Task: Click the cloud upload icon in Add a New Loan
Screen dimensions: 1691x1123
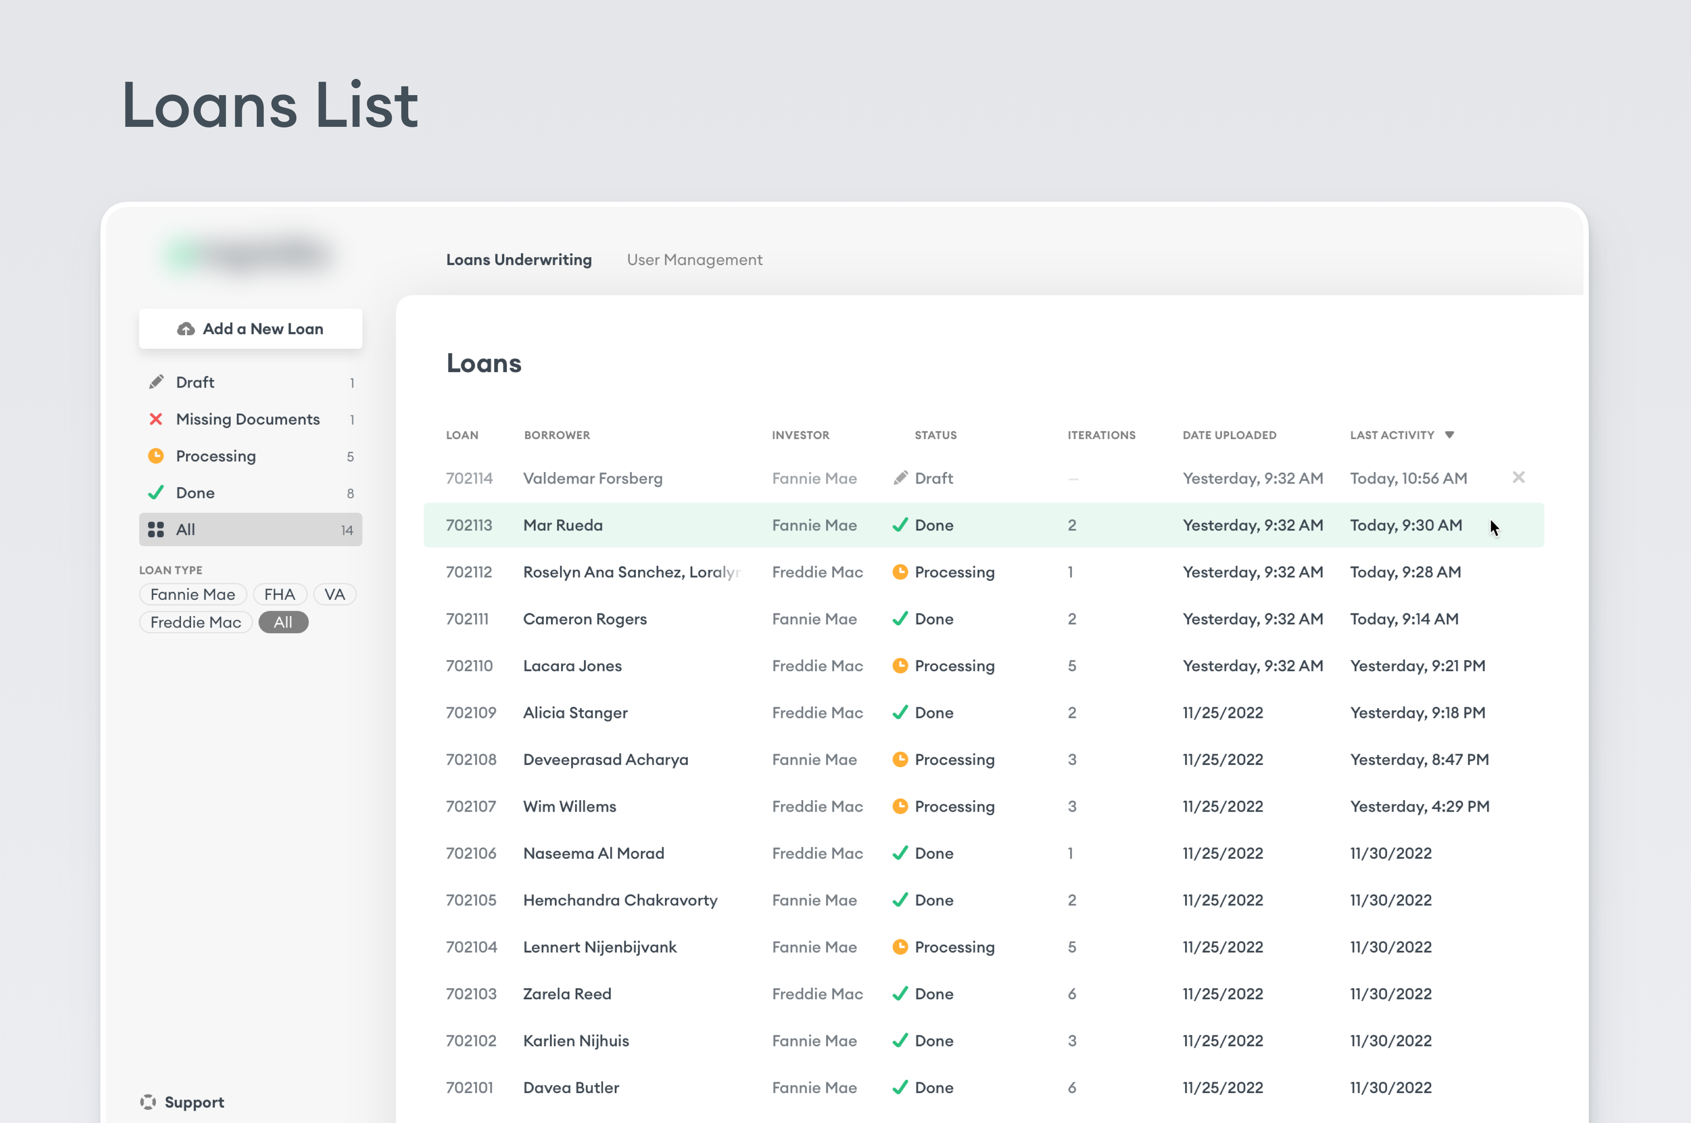Action: tap(185, 328)
